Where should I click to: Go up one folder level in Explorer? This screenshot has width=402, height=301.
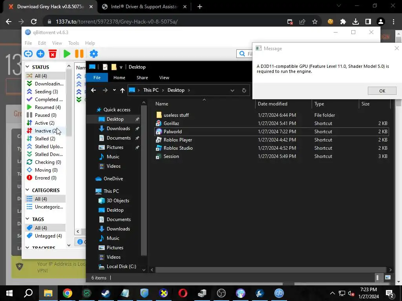(122, 90)
